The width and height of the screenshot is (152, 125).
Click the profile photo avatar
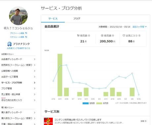(19, 16)
